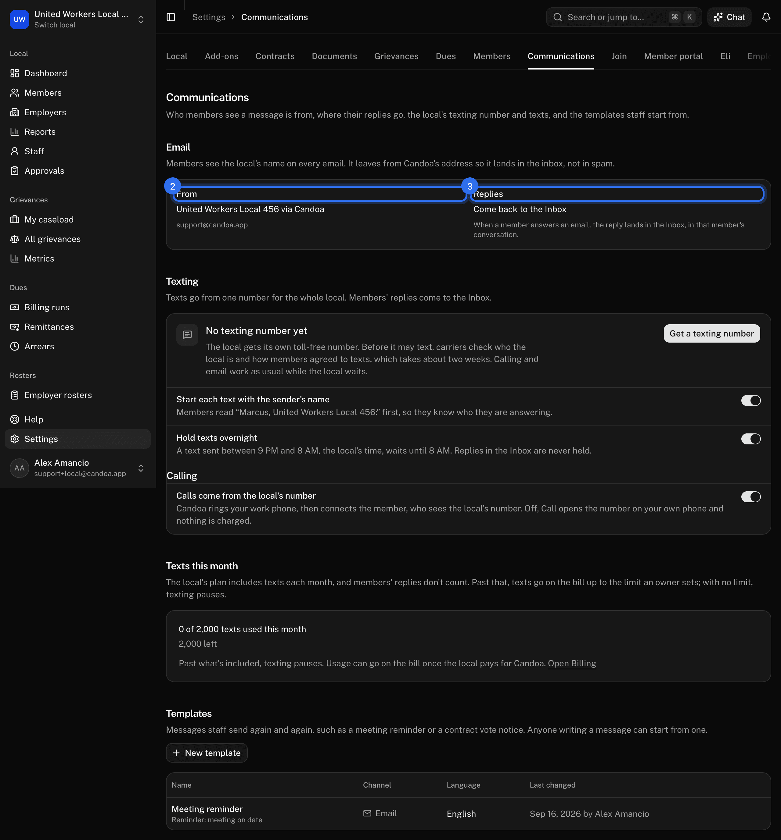Open Remittances
Viewport: 781px width, 840px height.
pos(78,327)
